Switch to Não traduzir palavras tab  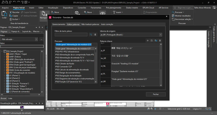pos(90,24)
